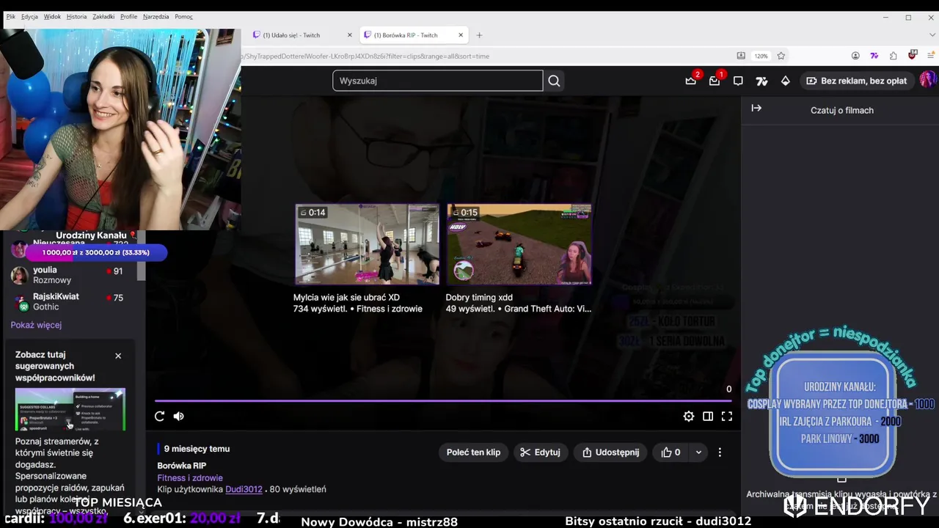Click the suggested collaborators preview image
939x528 pixels.
[x=70, y=409]
